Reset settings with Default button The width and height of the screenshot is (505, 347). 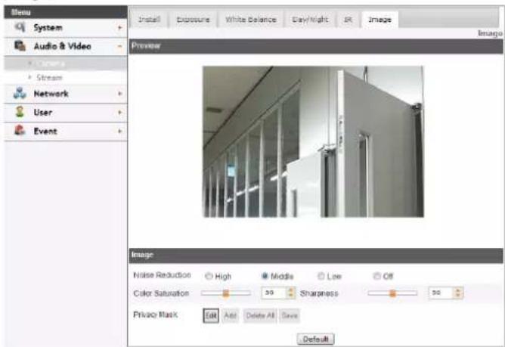tap(316, 339)
